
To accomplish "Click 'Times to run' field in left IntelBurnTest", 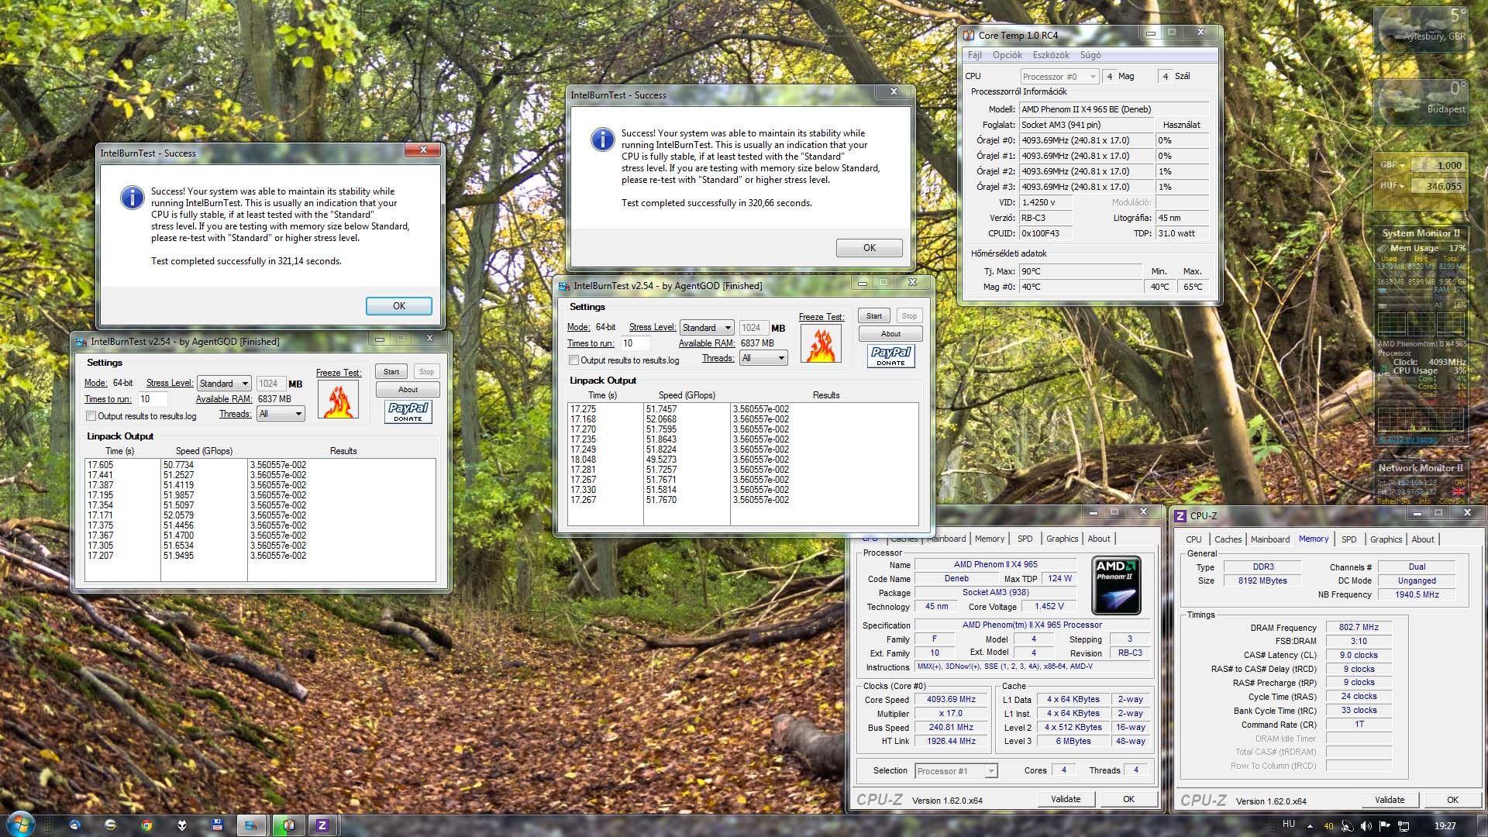I will pyautogui.click(x=153, y=399).
